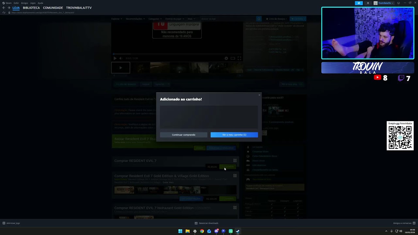Click 'Continuar comprando' button
Screen dimensions: 418x235
tap(184, 135)
